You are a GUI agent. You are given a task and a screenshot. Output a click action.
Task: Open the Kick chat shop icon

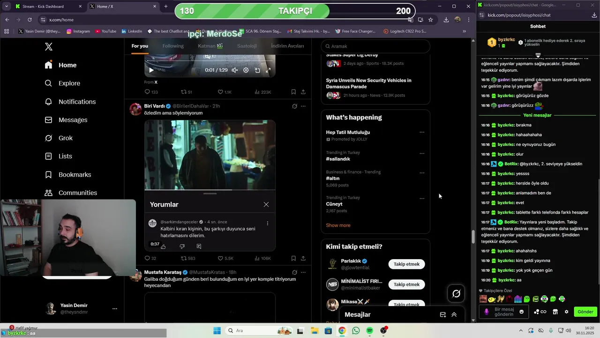555,312
